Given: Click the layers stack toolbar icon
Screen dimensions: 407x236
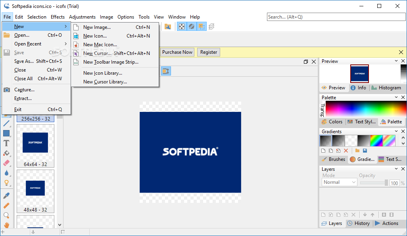Looking at the screenshot, I should [211, 26].
